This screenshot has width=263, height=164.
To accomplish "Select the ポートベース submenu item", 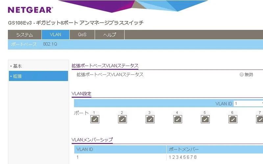I will [24, 44].
